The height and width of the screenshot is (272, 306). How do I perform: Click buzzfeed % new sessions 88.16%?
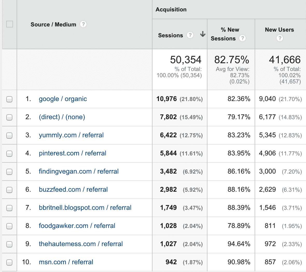point(239,190)
